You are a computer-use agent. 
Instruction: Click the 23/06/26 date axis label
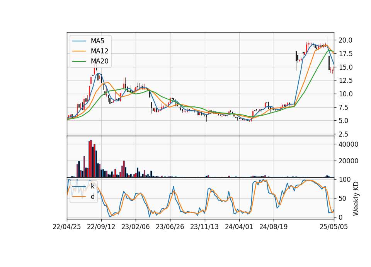pos(170,227)
